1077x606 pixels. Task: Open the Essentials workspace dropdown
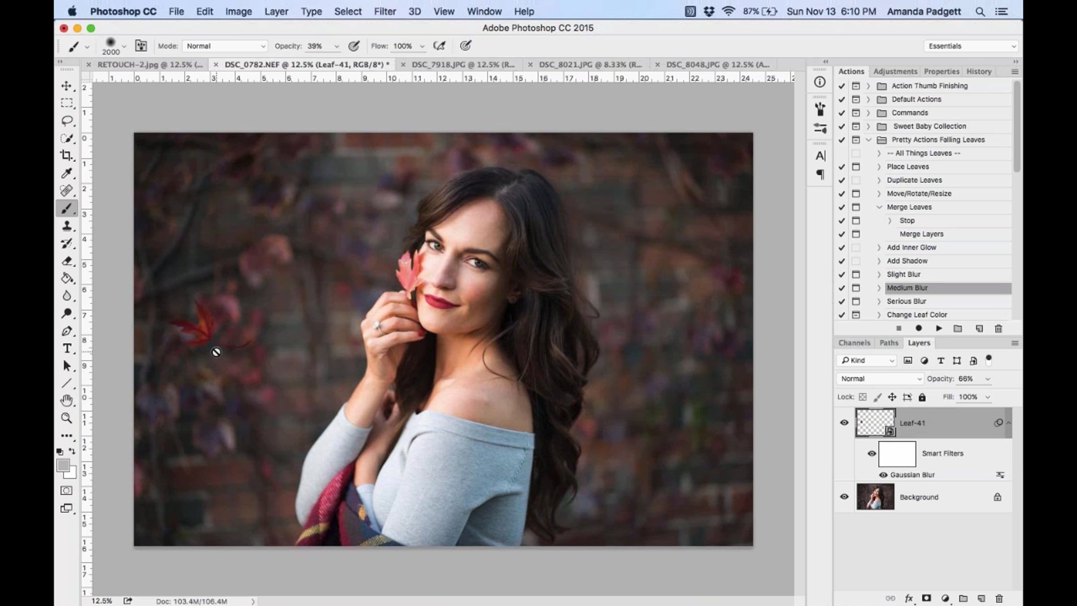click(x=971, y=46)
